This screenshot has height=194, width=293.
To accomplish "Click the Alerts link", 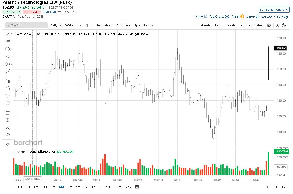I will pos(236,17).
